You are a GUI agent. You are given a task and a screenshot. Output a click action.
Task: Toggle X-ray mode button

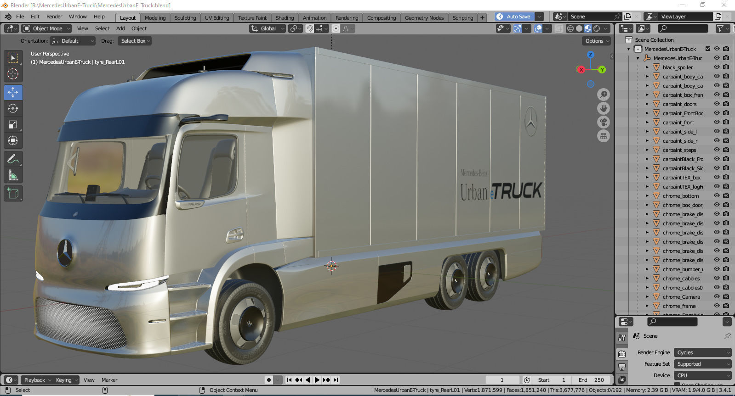click(x=558, y=28)
